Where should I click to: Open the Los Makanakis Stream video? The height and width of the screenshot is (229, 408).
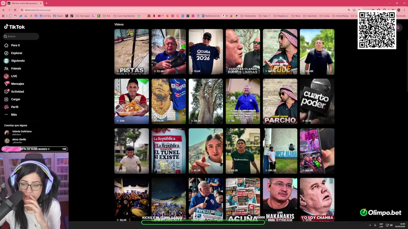280,200
